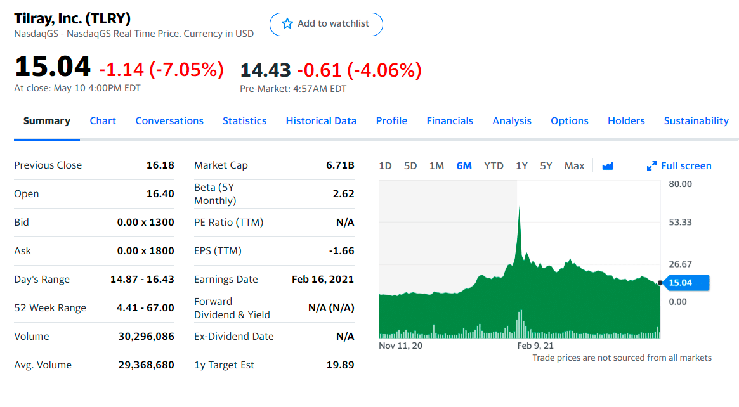Show the Max chart range
Screen dimensions: 739x407
(x=574, y=166)
